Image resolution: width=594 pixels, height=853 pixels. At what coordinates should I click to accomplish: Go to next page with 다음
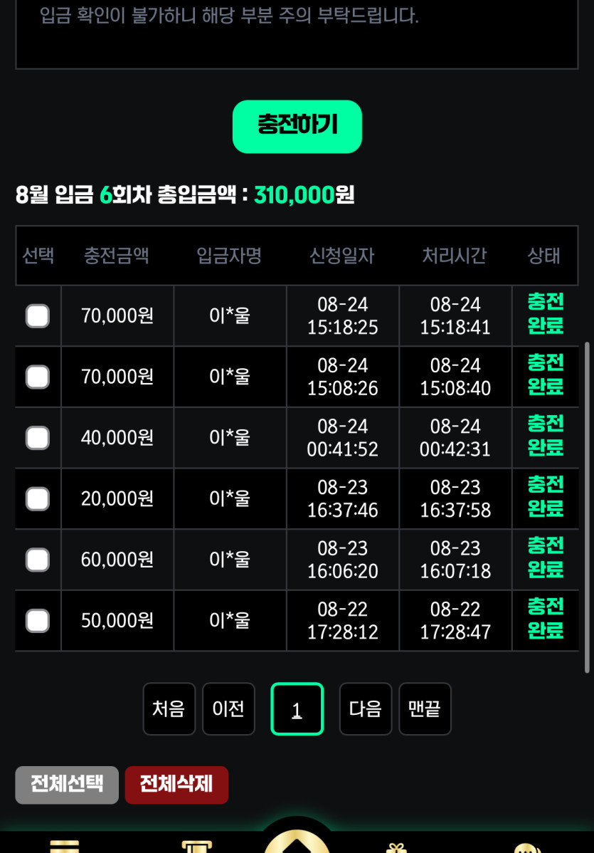(365, 708)
